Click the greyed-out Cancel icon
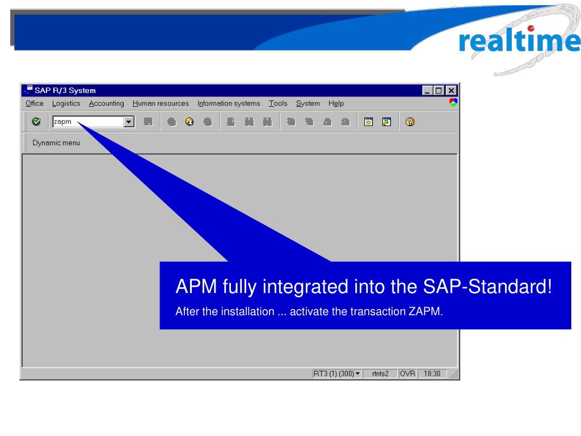The height and width of the screenshot is (436, 581). click(208, 121)
